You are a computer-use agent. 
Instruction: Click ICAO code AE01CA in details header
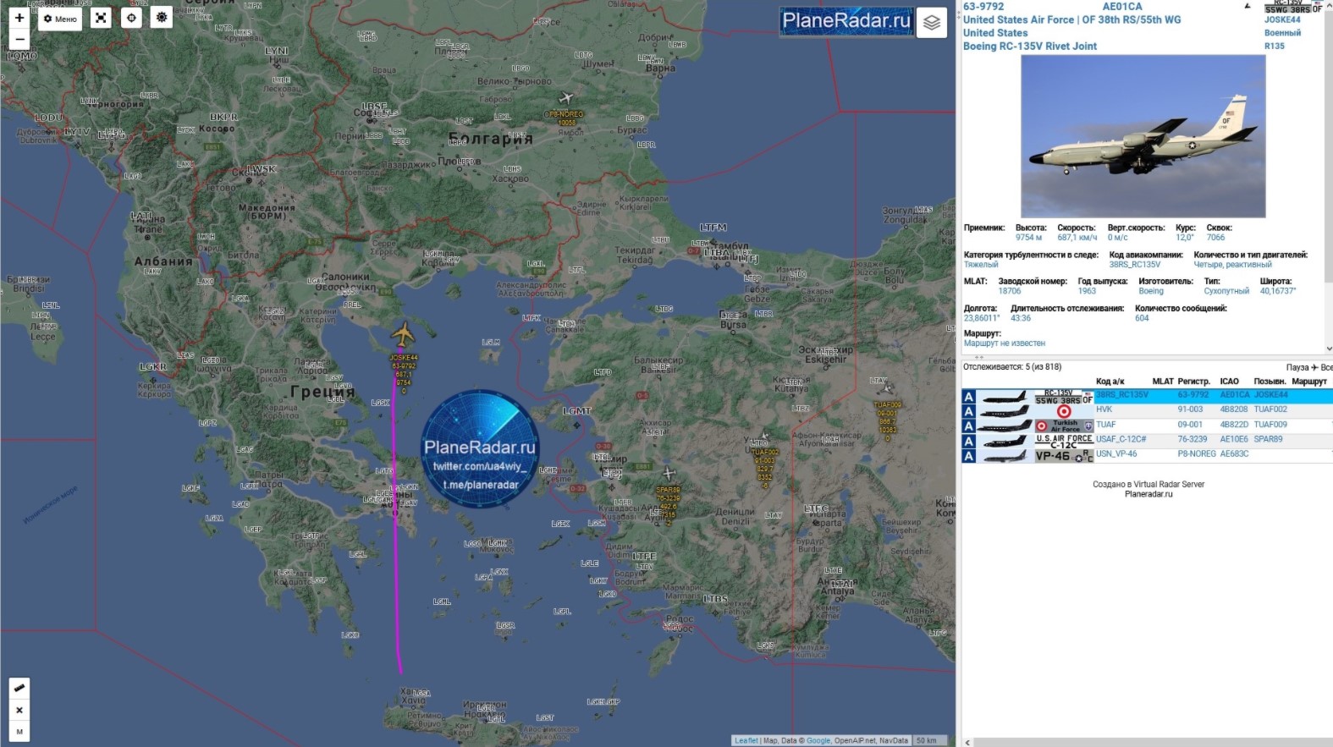(1122, 7)
